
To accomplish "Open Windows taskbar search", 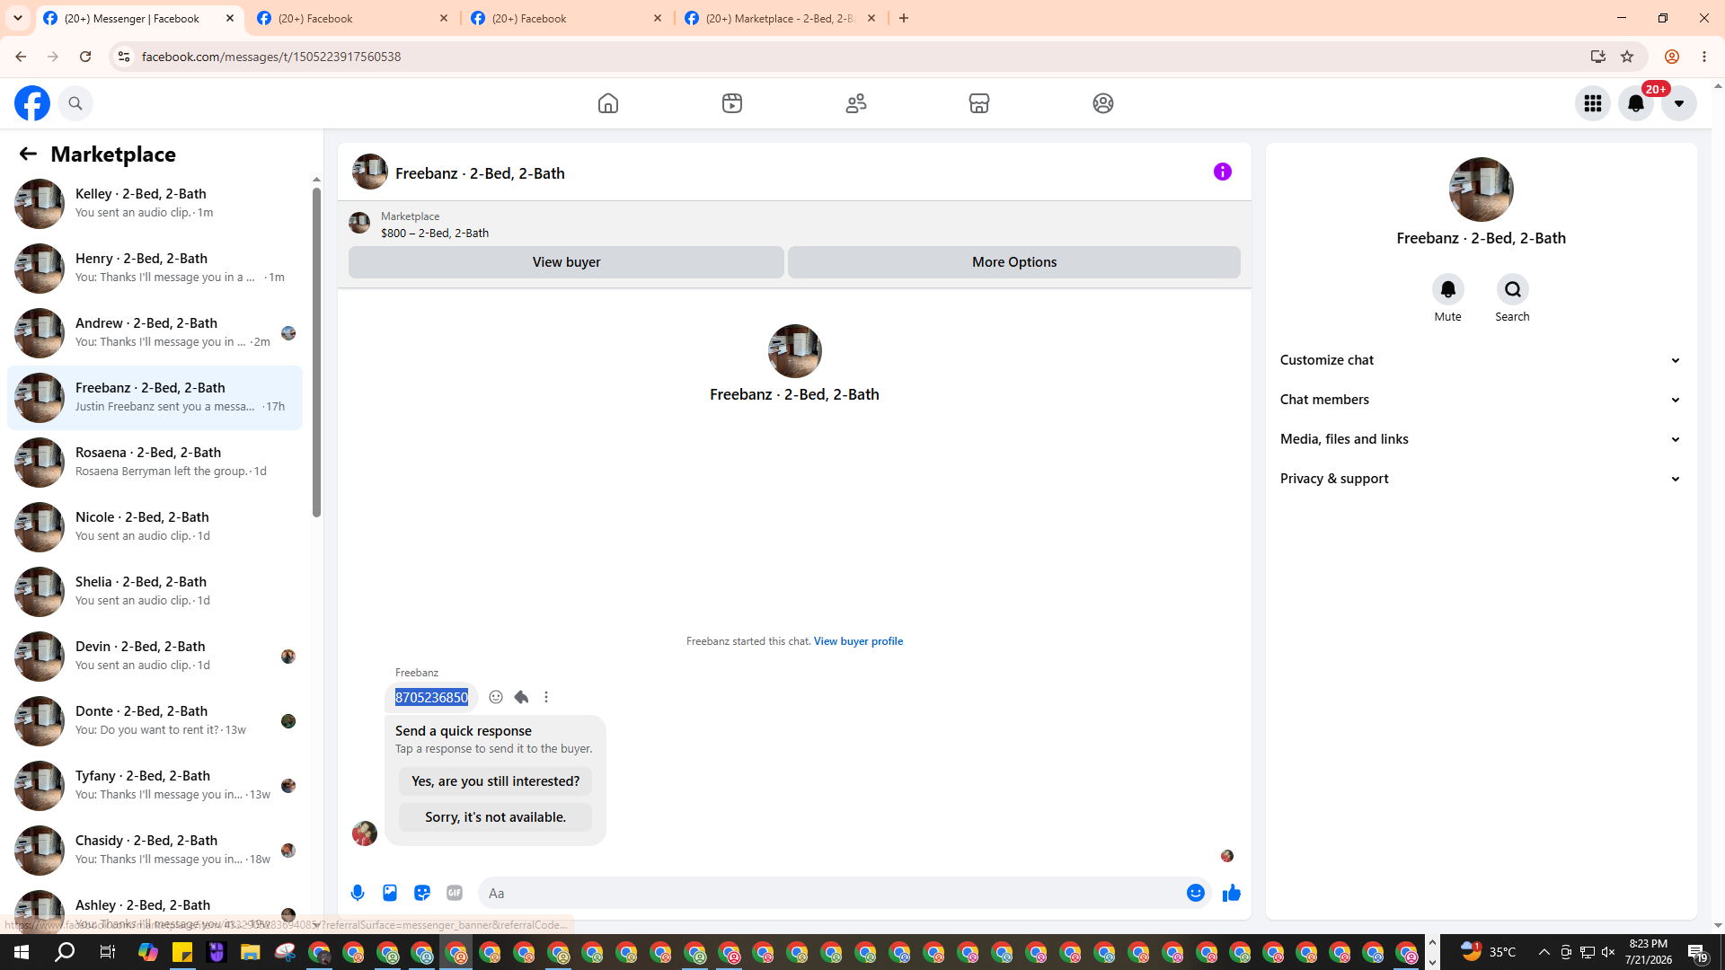I will pos(65,952).
